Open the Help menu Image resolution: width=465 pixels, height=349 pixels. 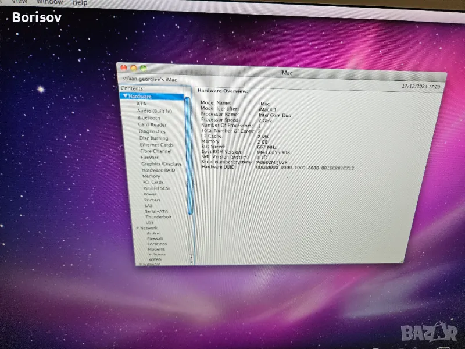[x=80, y=3]
